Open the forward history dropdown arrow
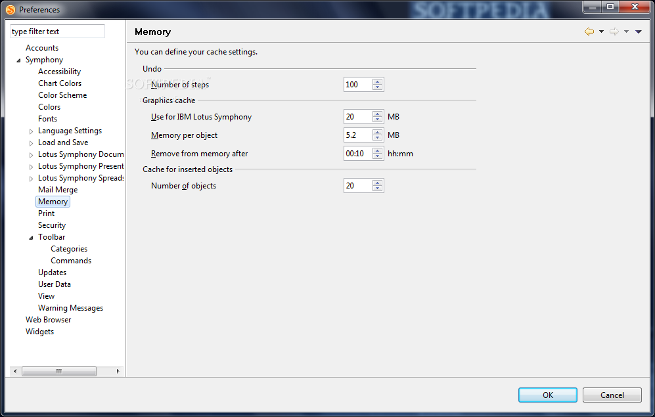Screen dimensions: 655x417 point(626,32)
